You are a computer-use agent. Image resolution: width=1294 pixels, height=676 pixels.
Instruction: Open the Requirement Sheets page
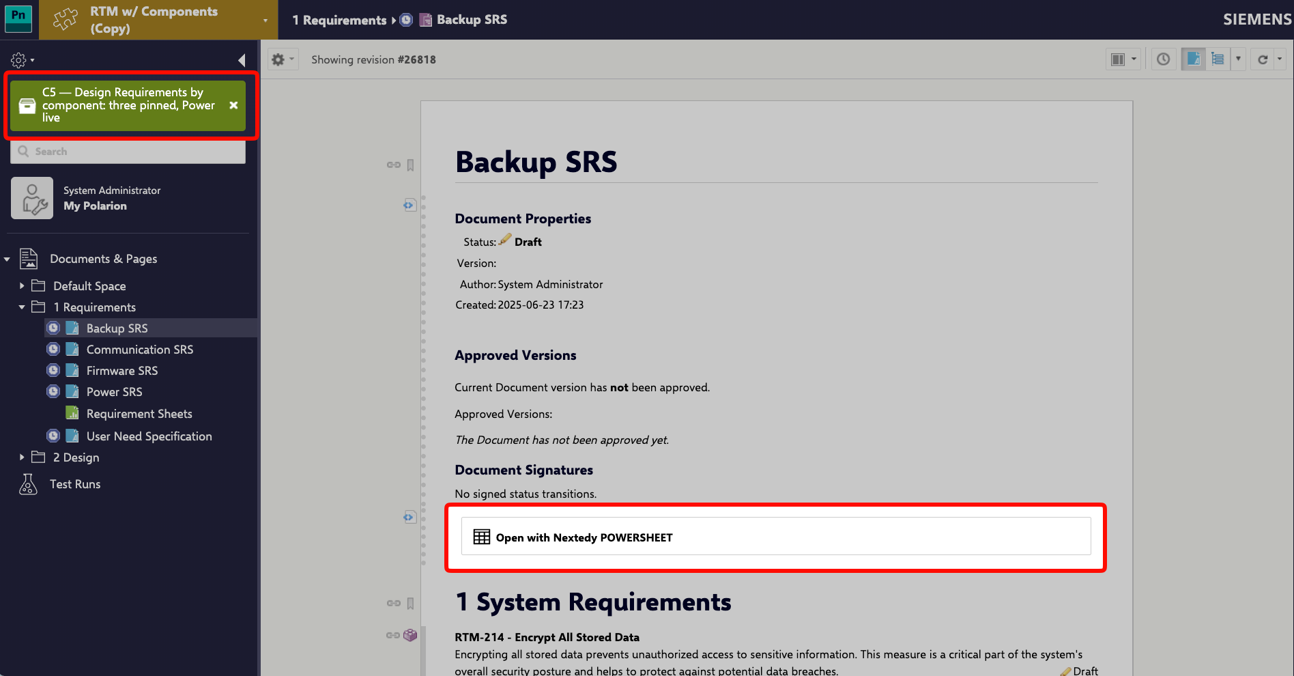click(139, 414)
